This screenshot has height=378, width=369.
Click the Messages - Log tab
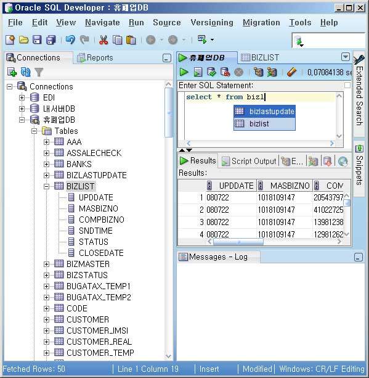click(x=219, y=257)
